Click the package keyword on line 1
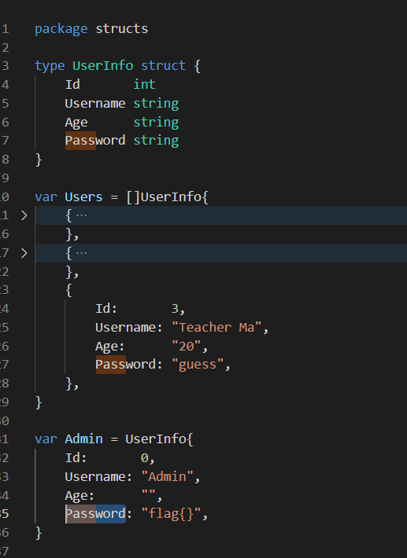407x558 pixels. coord(61,29)
